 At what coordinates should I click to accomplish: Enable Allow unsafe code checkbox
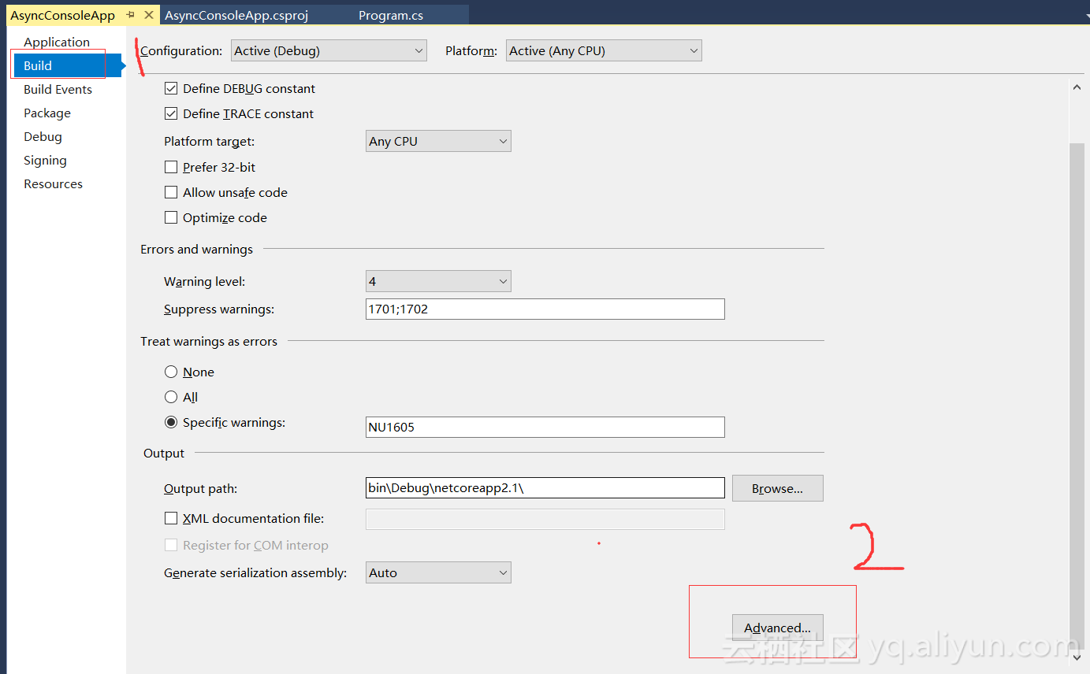[171, 192]
